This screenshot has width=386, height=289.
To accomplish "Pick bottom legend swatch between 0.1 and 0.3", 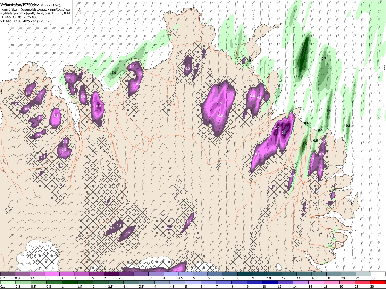I will 8,282.
